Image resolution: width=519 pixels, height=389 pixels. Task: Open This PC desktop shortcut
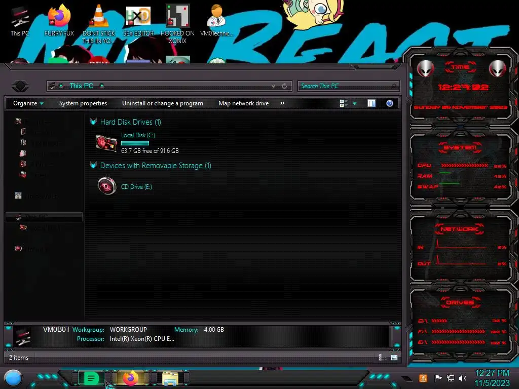coord(20,21)
